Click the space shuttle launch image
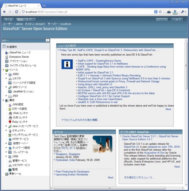Viewport: 189px width, 191px height. (102, 144)
